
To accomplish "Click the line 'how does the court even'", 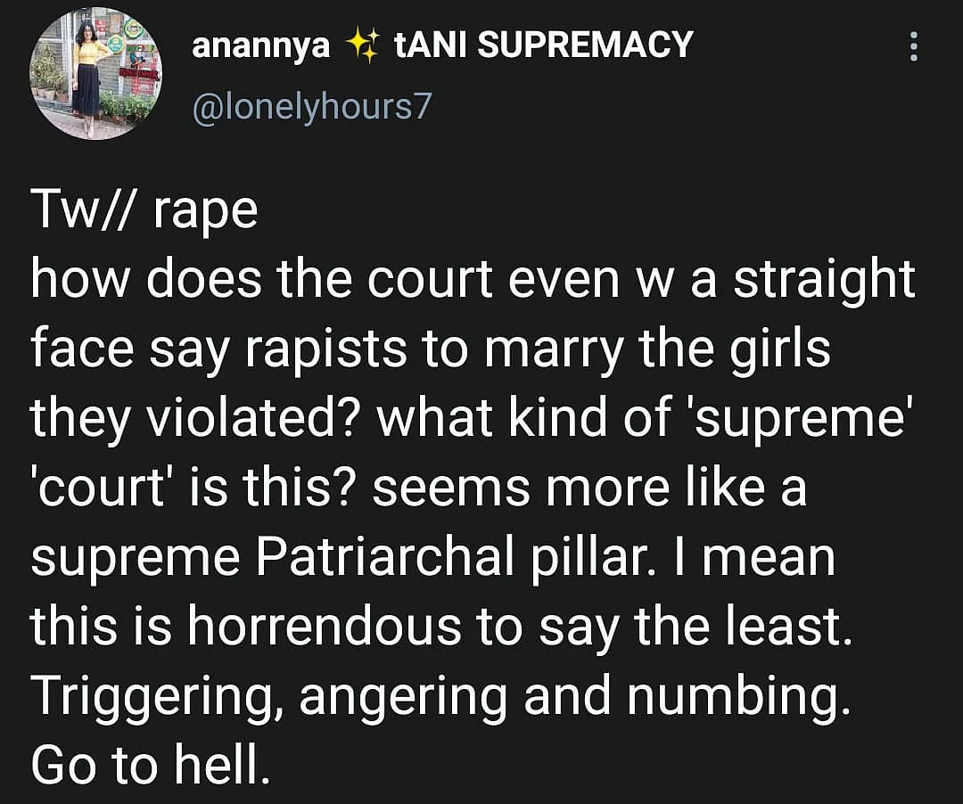I will 473,279.
